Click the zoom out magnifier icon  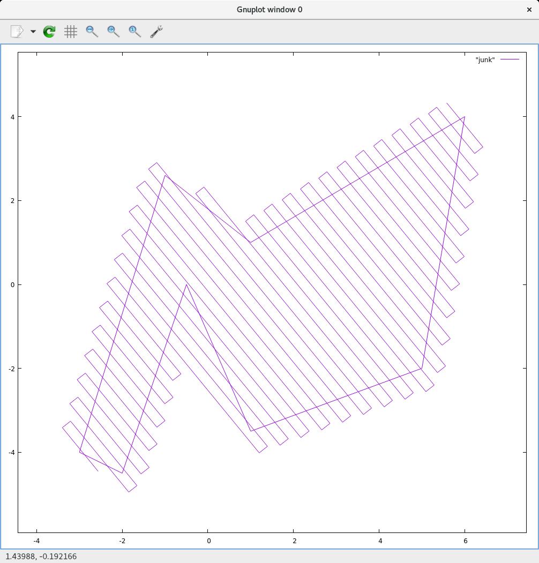tap(92, 32)
